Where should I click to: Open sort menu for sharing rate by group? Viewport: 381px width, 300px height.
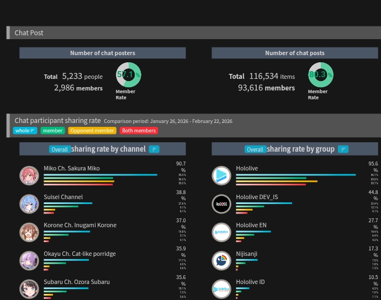point(343,149)
